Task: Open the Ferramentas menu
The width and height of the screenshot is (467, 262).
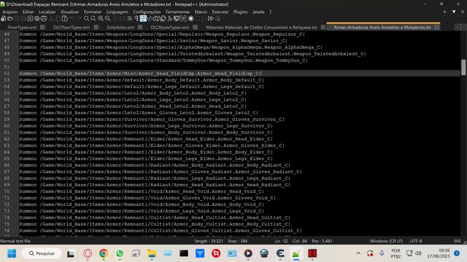Action: [x=178, y=12]
